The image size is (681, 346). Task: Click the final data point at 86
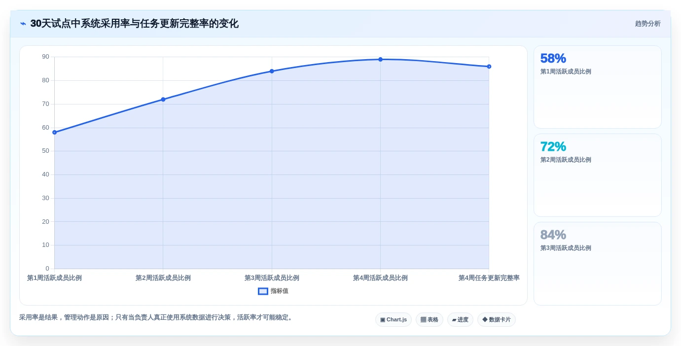pyautogui.click(x=489, y=67)
